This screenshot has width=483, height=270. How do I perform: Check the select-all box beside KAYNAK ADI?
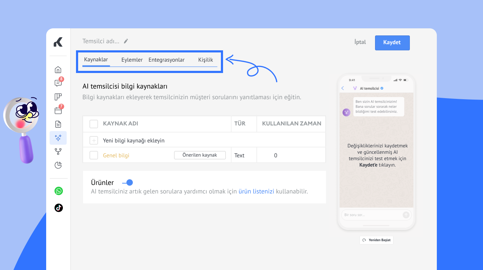pos(94,124)
